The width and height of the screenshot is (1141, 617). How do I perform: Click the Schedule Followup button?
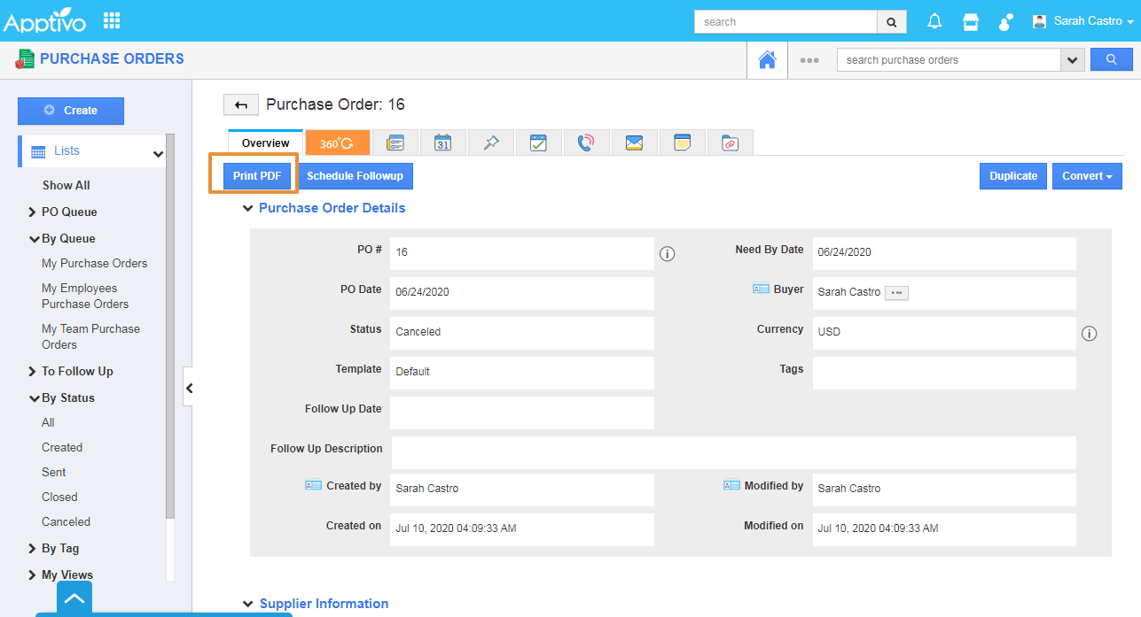[355, 176]
